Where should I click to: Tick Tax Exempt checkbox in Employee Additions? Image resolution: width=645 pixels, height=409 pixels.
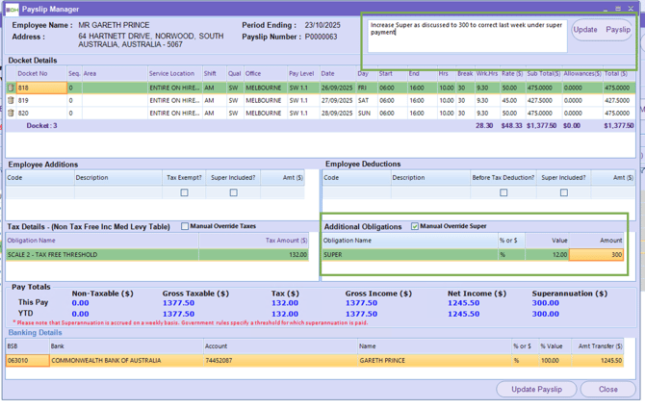[184, 192]
